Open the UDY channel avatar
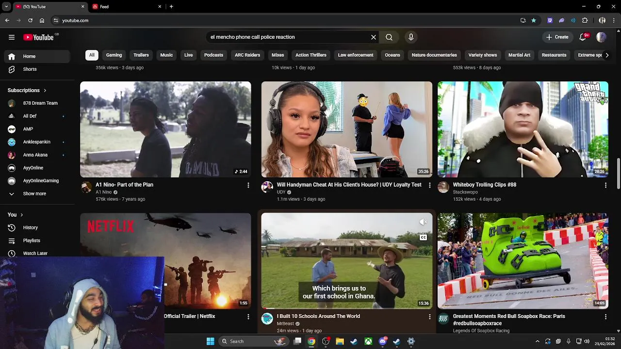621x349 pixels. pos(267,187)
